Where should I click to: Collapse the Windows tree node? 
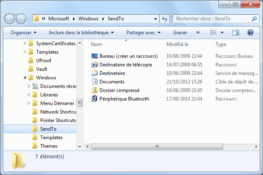25,78
